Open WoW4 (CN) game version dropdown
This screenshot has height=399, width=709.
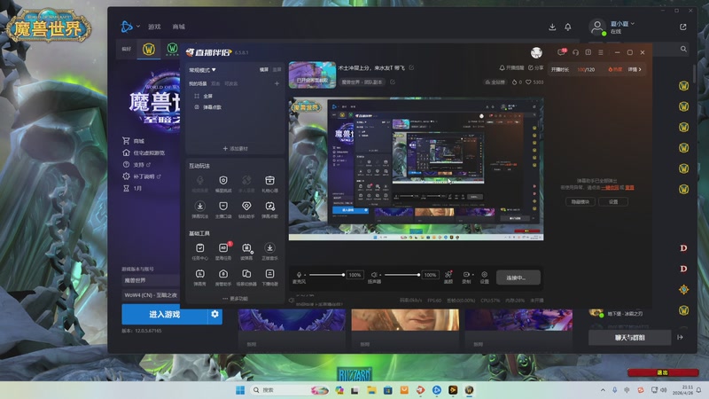pos(151,295)
